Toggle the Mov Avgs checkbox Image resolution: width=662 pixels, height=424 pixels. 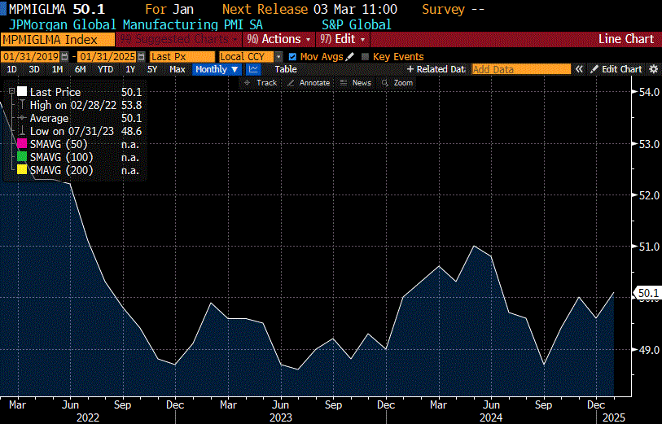pyautogui.click(x=292, y=56)
